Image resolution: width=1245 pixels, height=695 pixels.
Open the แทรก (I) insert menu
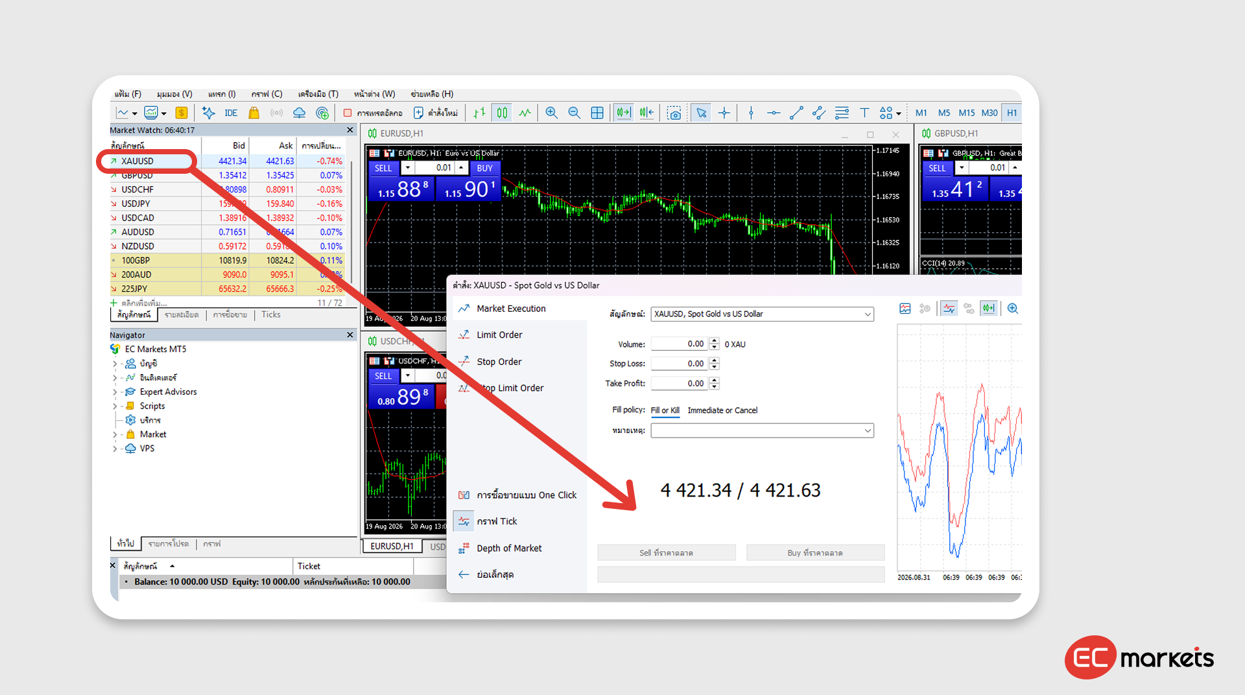[x=222, y=94]
